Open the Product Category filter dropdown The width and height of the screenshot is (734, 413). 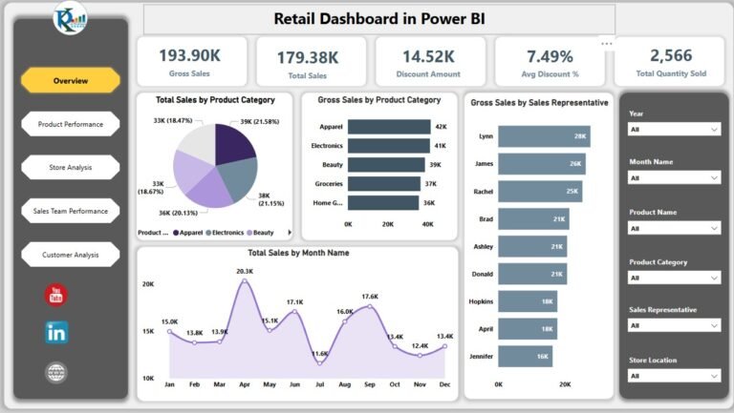coord(674,278)
